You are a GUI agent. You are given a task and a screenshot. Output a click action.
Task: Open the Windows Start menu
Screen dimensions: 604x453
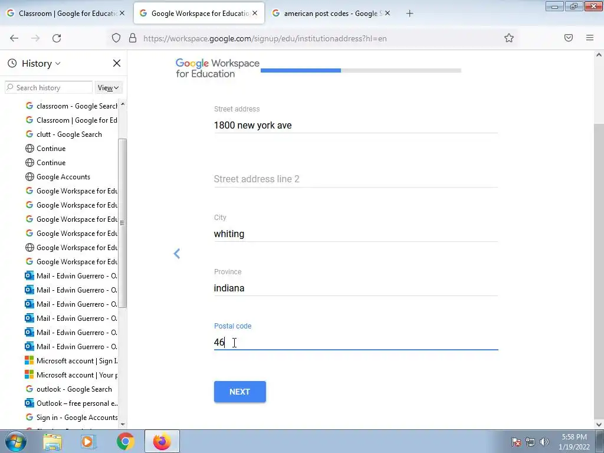pyautogui.click(x=16, y=441)
